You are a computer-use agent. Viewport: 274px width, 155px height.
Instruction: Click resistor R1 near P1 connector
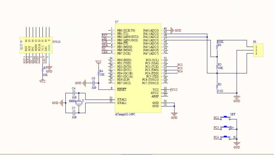pos(217,47)
